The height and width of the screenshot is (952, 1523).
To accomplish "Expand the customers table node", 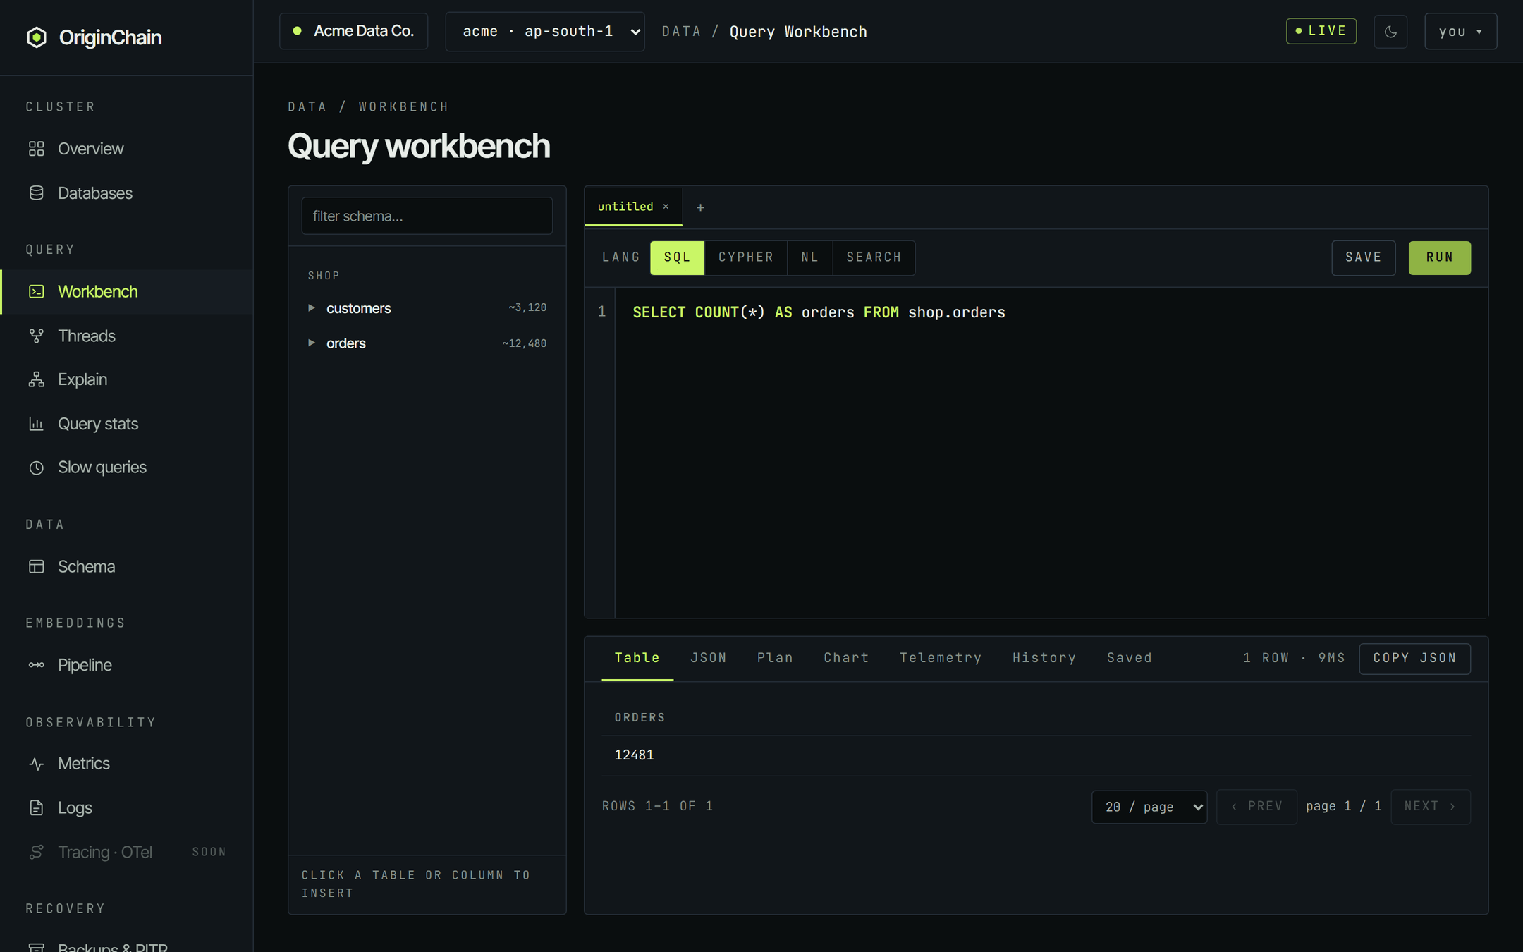I will [311, 308].
